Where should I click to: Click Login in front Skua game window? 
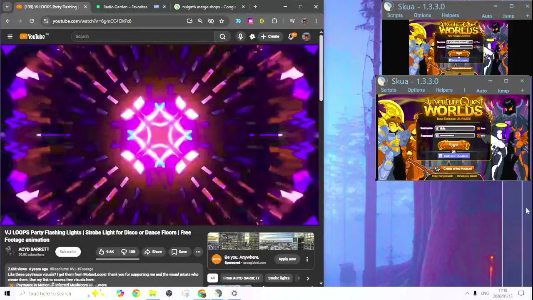click(453, 145)
